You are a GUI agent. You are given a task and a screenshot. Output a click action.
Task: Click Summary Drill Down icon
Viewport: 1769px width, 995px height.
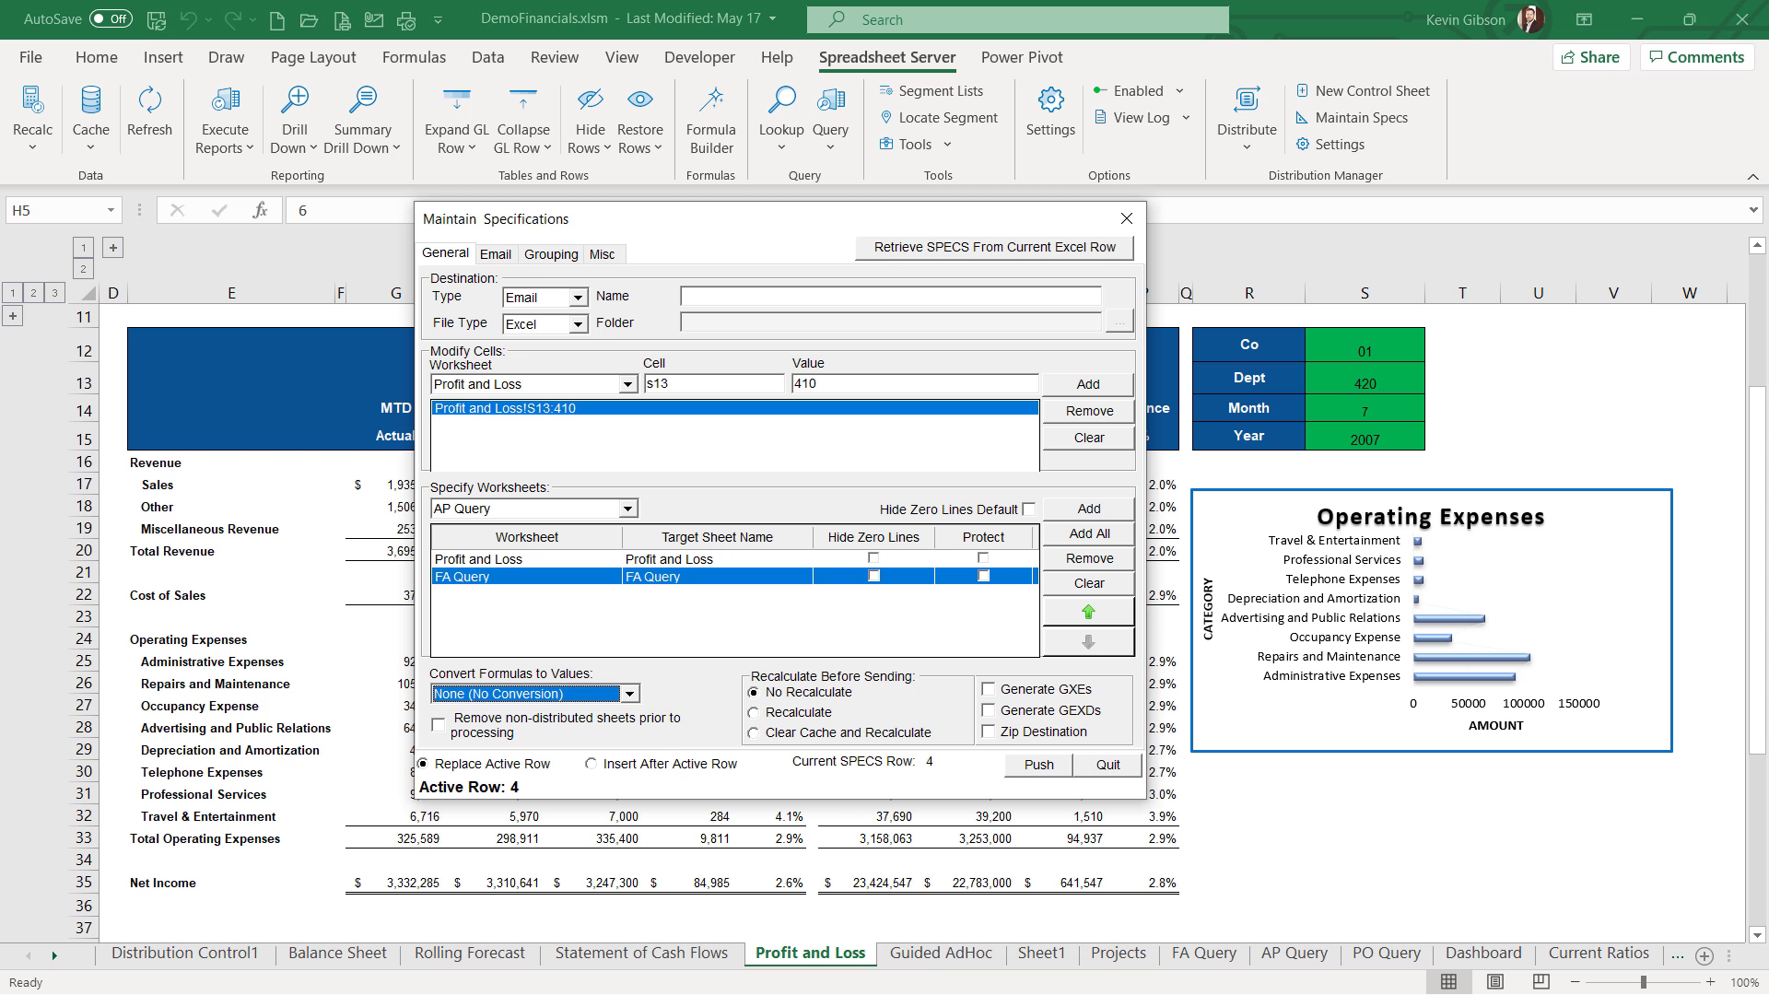(x=363, y=99)
